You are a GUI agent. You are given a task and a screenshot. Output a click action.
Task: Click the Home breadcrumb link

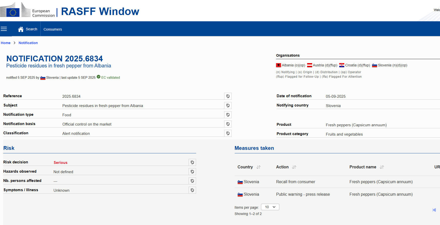(x=6, y=43)
